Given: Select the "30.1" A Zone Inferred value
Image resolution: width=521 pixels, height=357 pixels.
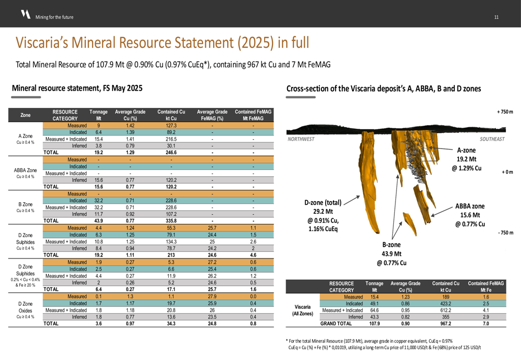Looking at the screenshot, I should 171,146.
